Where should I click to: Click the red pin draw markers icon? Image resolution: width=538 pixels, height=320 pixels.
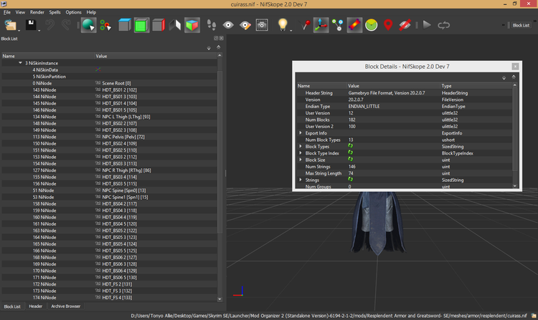click(304, 25)
